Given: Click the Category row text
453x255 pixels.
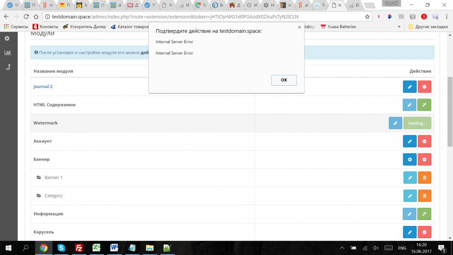Looking at the screenshot, I should pos(53,196).
